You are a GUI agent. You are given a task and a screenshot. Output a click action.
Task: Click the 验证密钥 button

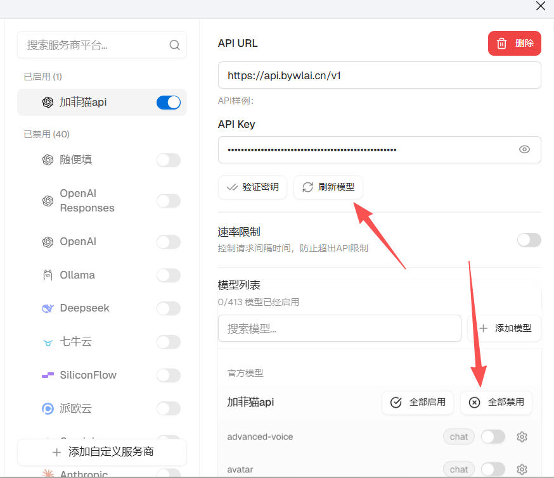(252, 187)
